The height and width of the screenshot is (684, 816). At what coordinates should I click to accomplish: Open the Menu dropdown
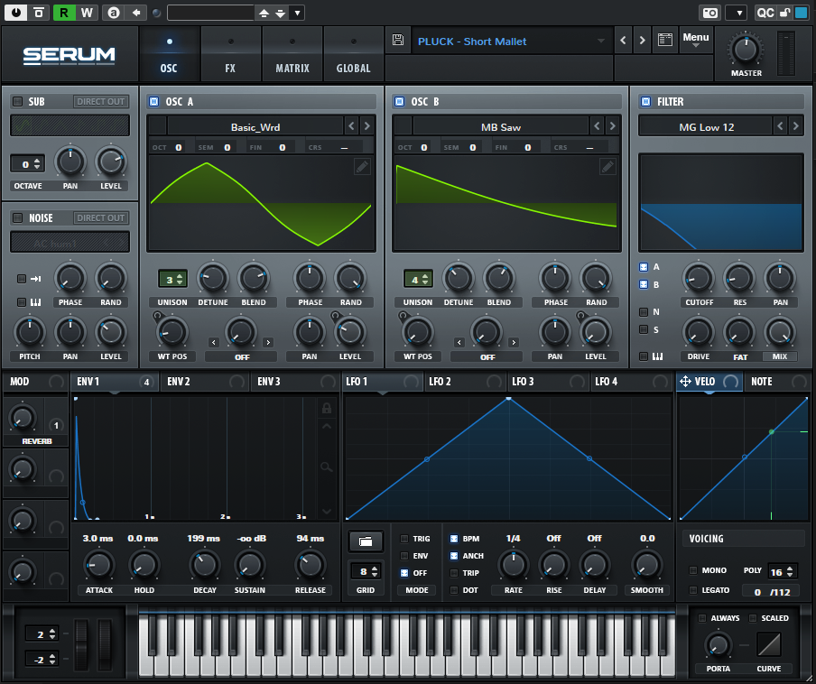(x=695, y=40)
